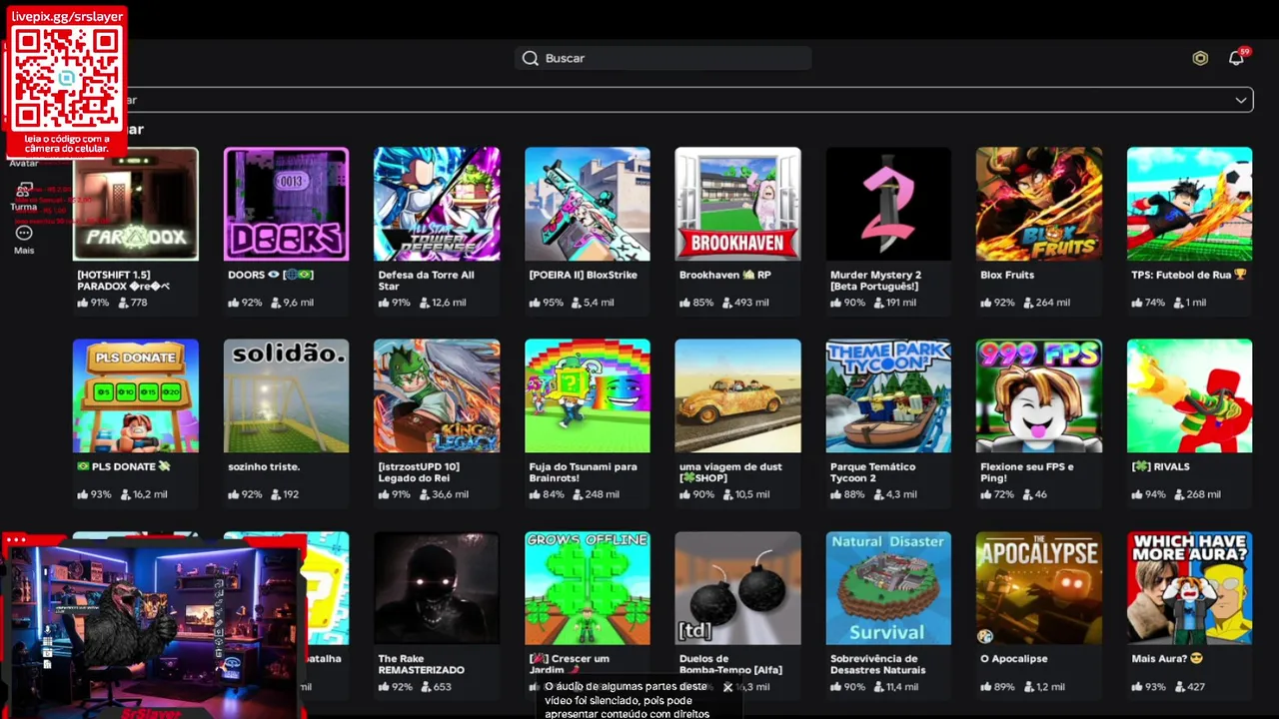Click Mais Aura? game title
Screen dimensions: 1279x719
coord(1167,658)
